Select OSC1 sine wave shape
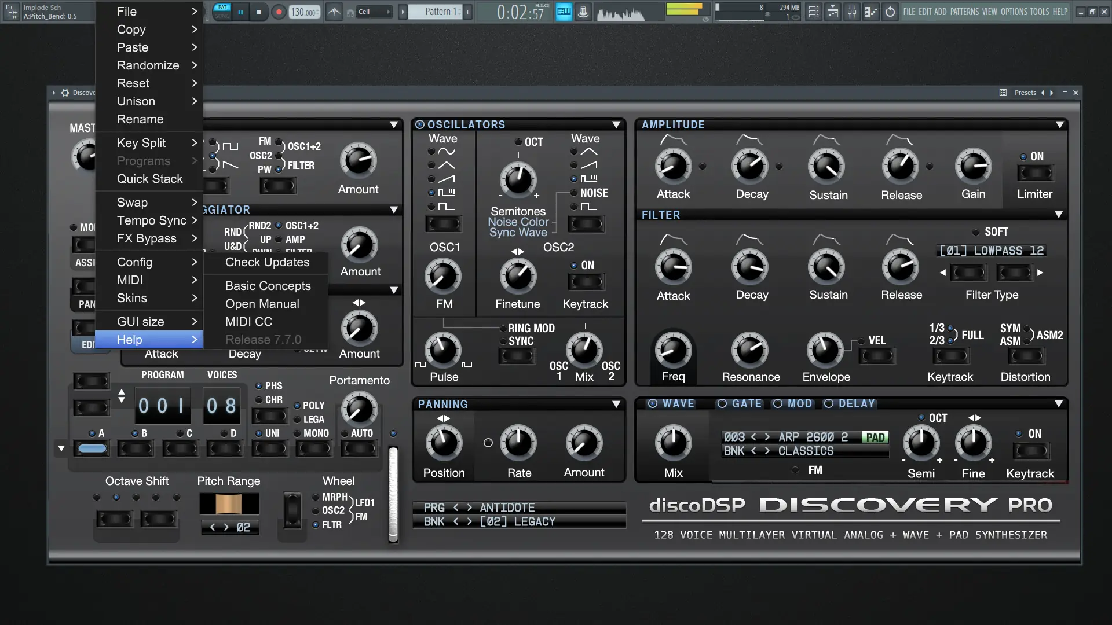This screenshot has height=625, width=1112. pyautogui.click(x=431, y=151)
